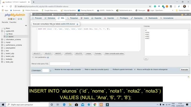Expand mysql database node
This screenshot has height=107, width=191.
point(2,42)
